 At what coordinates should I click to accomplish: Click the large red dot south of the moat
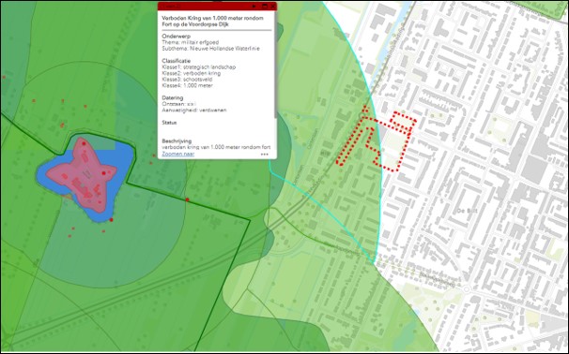111,220
